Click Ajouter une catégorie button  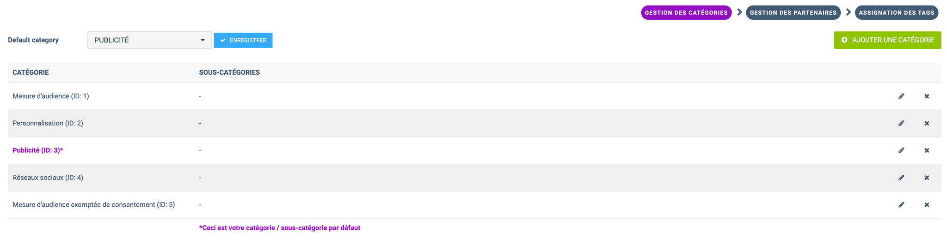887,40
